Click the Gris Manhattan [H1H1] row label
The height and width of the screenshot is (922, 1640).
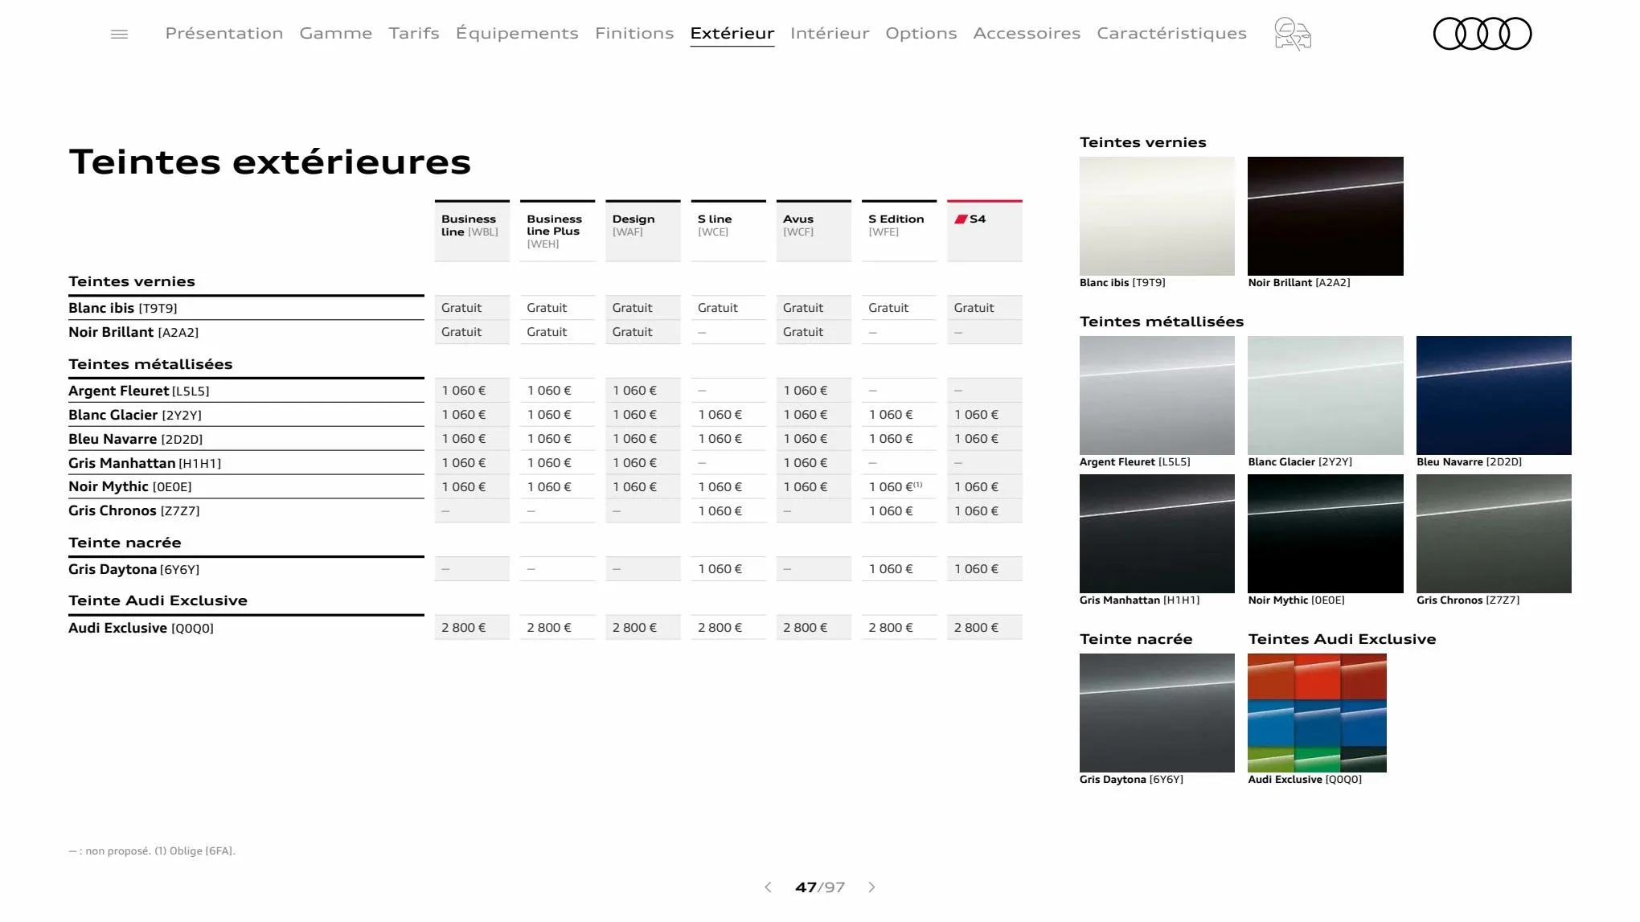[145, 463]
